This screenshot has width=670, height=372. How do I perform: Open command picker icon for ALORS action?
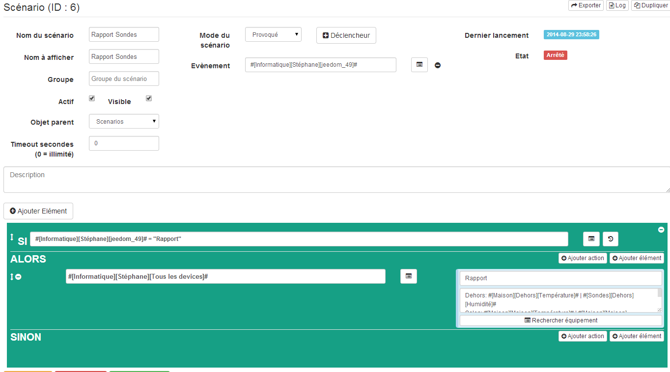[x=409, y=276]
